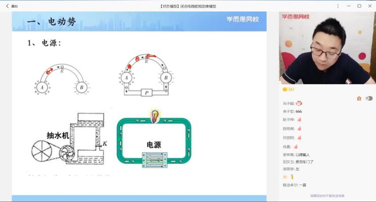The image size is (376, 202).
Task: Click the red house icon above chat
Action: [359, 98]
